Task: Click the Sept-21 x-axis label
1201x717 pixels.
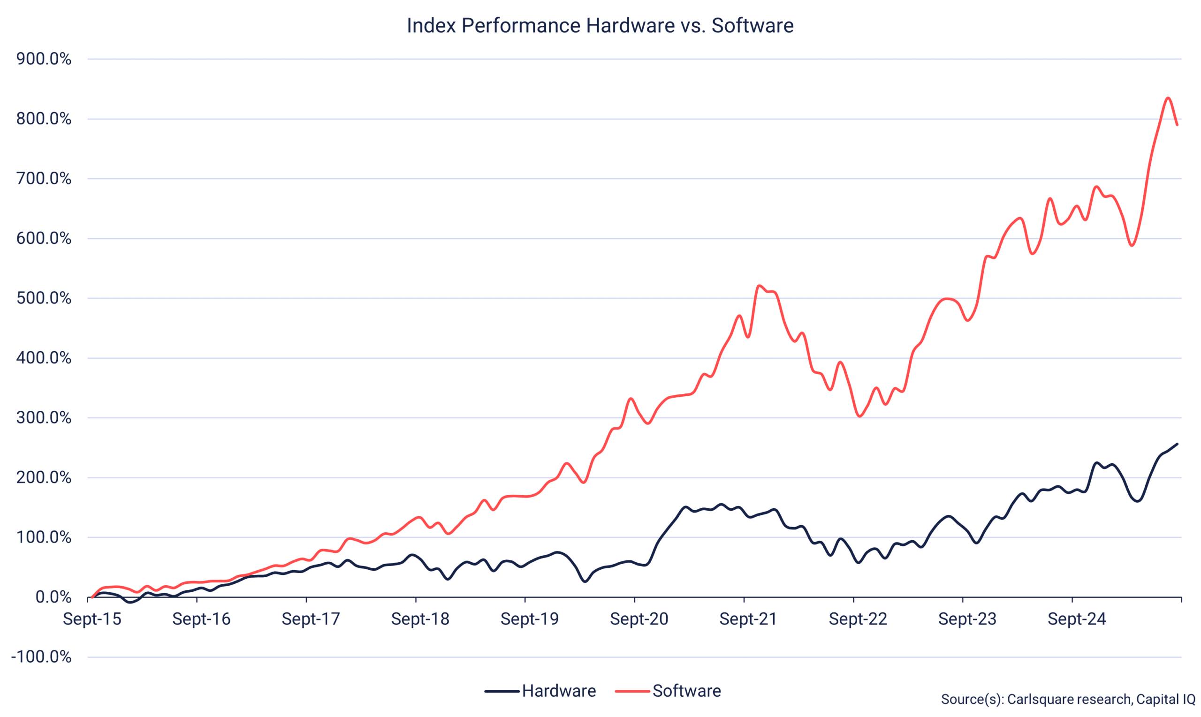Action: (748, 619)
